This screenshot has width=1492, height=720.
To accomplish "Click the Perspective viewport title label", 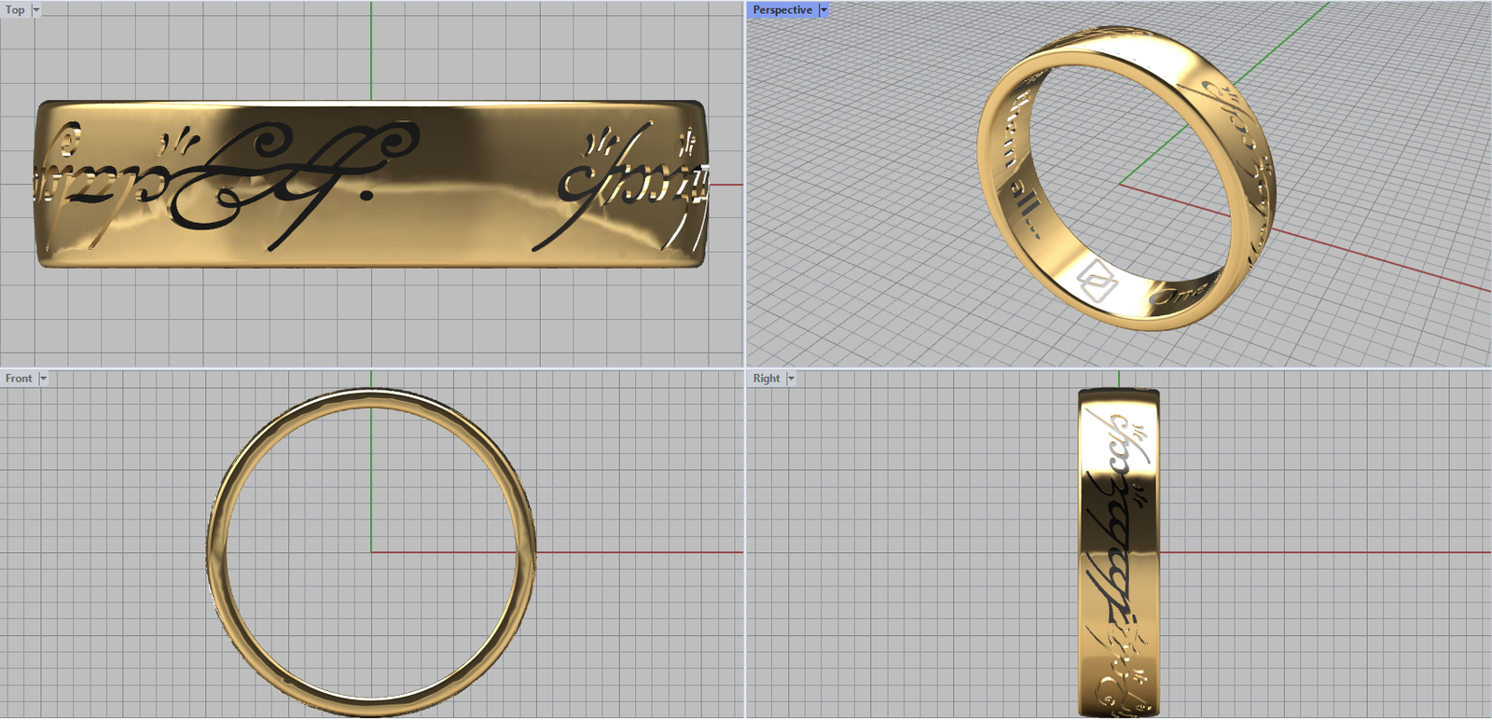I will [782, 10].
